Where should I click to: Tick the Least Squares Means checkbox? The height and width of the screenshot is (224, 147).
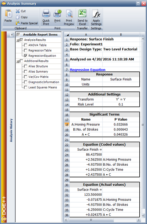pyautogui.click(x=25, y=87)
